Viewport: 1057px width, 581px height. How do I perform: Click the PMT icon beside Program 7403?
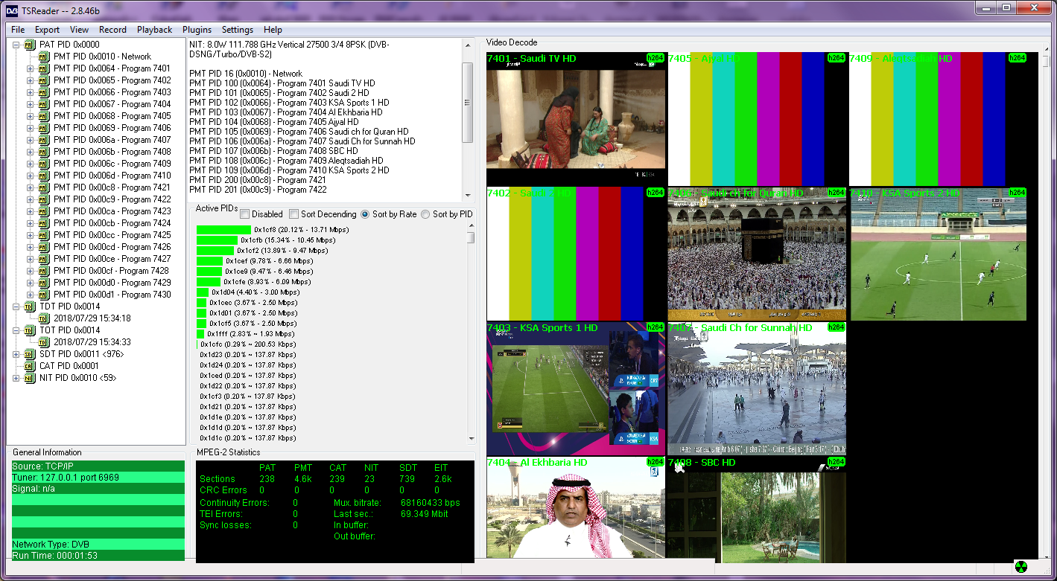44,92
